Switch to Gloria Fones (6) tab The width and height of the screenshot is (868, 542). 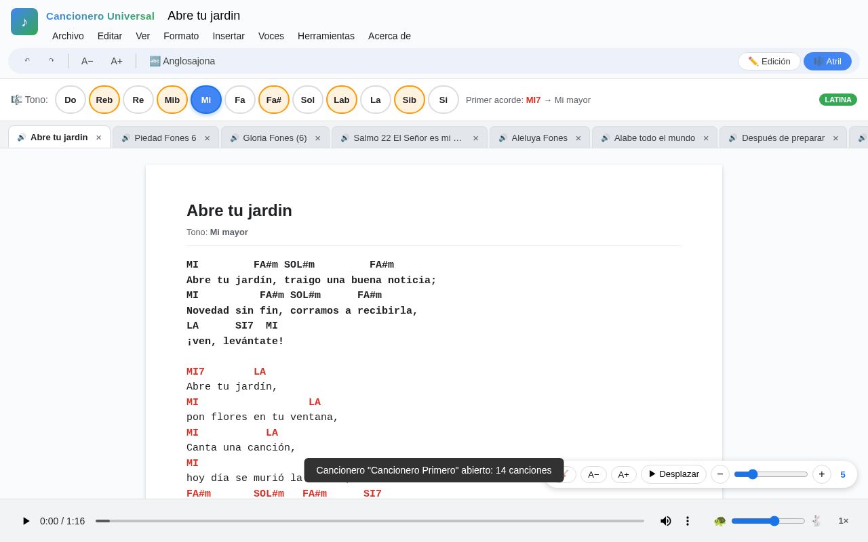pyautogui.click(x=275, y=138)
